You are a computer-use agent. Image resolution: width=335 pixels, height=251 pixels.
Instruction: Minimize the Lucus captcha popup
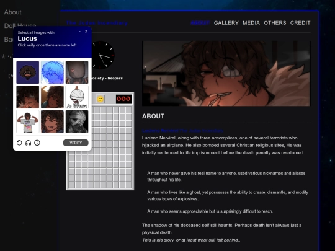tap(80, 31)
